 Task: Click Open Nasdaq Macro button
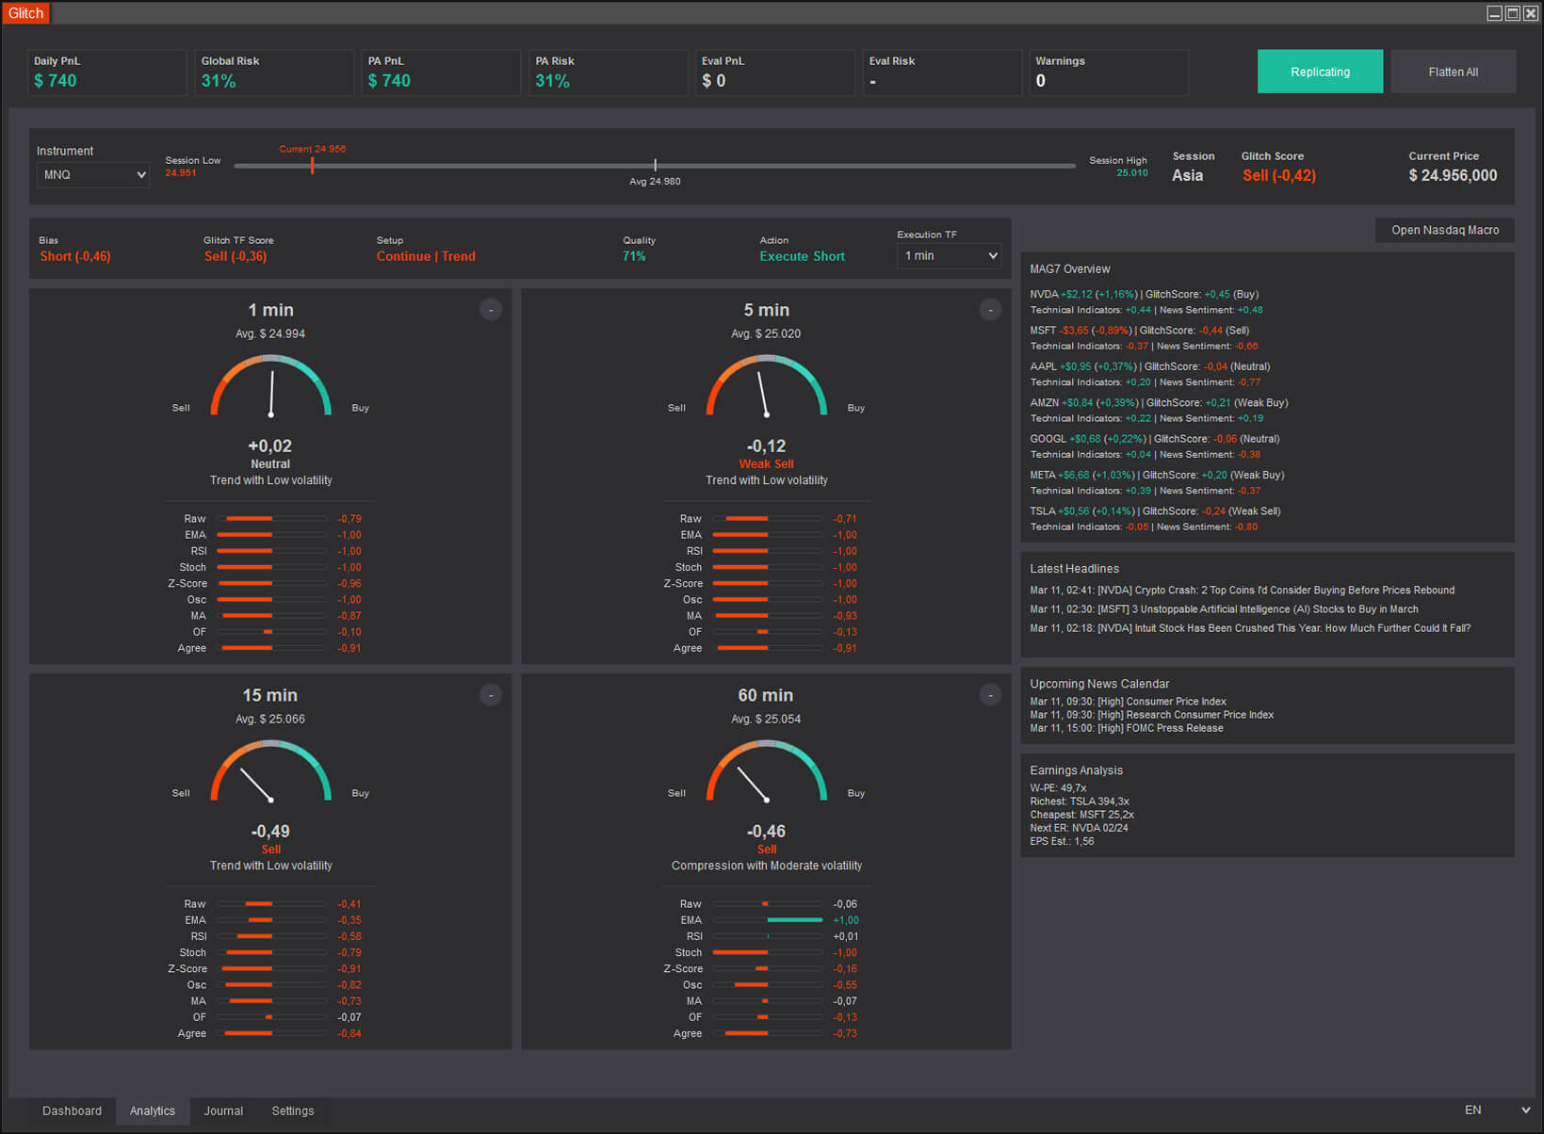coord(1444,230)
